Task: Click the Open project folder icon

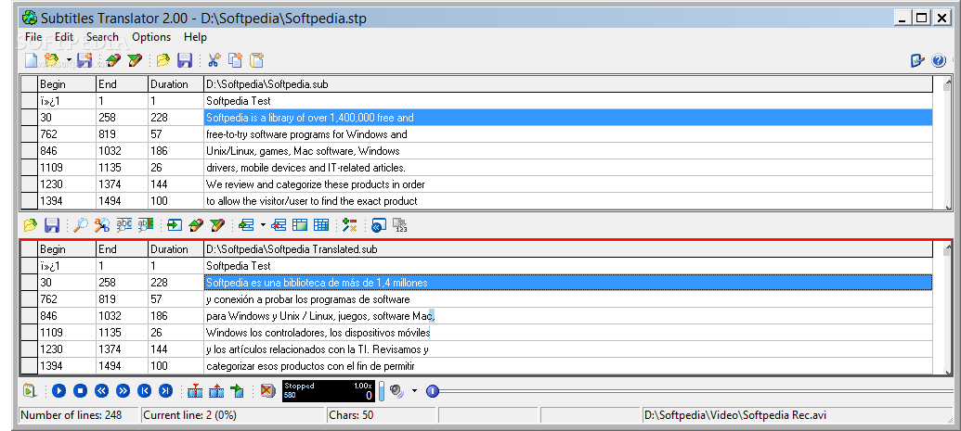Action: [x=51, y=60]
